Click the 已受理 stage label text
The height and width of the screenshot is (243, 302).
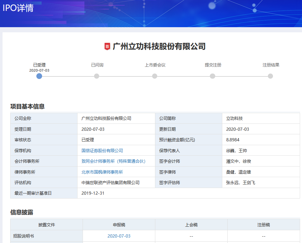39,65
